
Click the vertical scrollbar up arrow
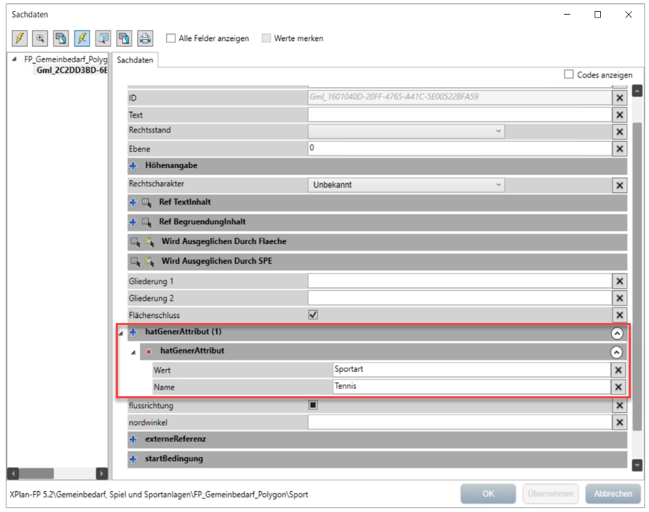tap(637, 91)
